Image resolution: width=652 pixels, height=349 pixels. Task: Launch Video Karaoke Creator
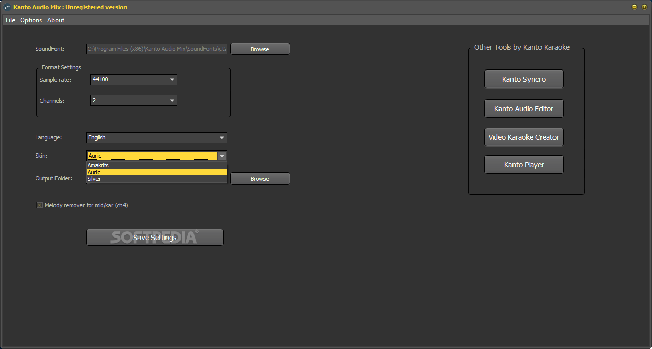tap(524, 137)
